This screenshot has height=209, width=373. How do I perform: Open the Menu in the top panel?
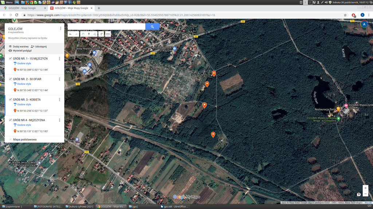[7, 2]
